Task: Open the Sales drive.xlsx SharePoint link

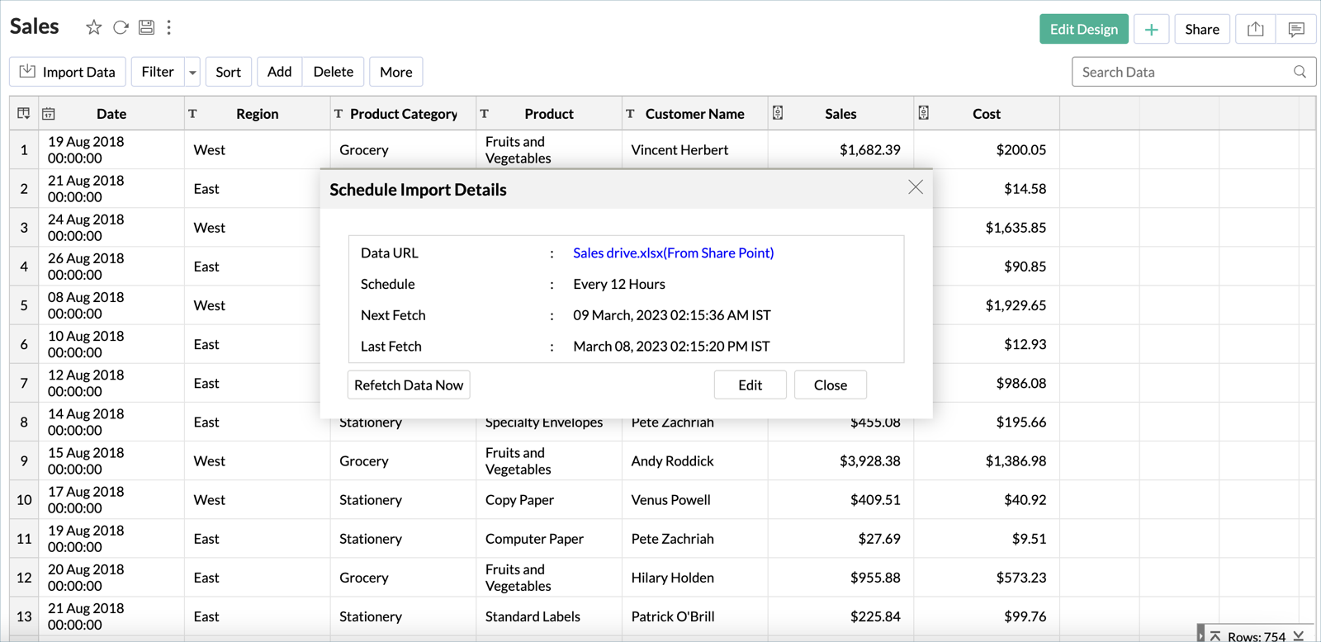Action: coord(673,253)
